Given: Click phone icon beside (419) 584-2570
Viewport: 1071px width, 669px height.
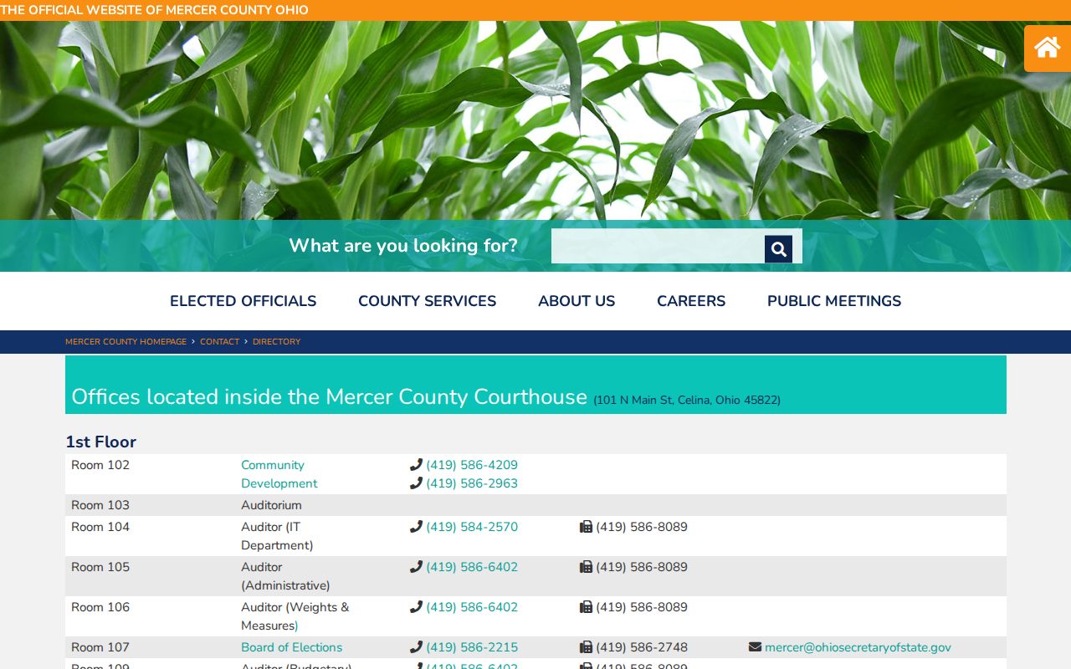Looking at the screenshot, I should pos(416,526).
